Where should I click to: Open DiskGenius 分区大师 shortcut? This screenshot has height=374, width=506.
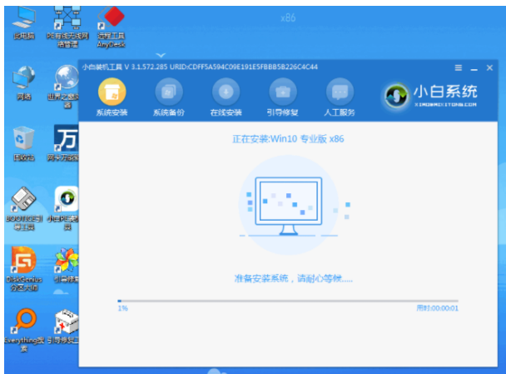pos(23,269)
